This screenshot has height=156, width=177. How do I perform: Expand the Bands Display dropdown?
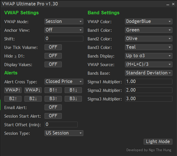click(x=149, y=56)
